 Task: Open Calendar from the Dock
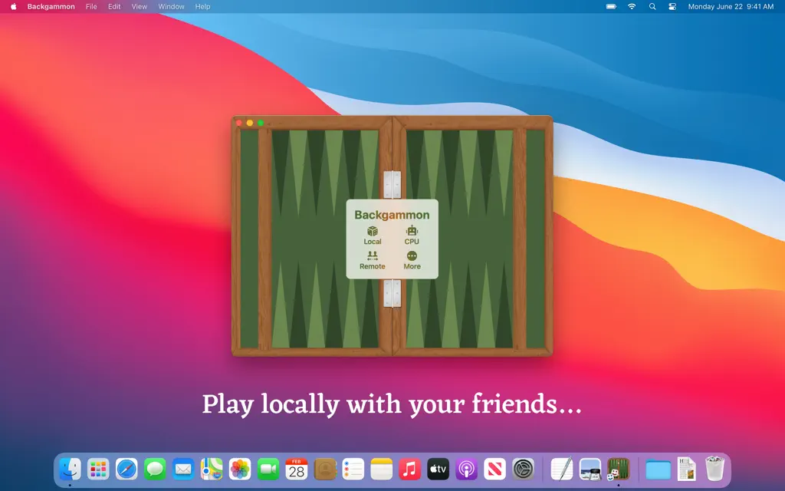pyautogui.click(x=297, y=470)
